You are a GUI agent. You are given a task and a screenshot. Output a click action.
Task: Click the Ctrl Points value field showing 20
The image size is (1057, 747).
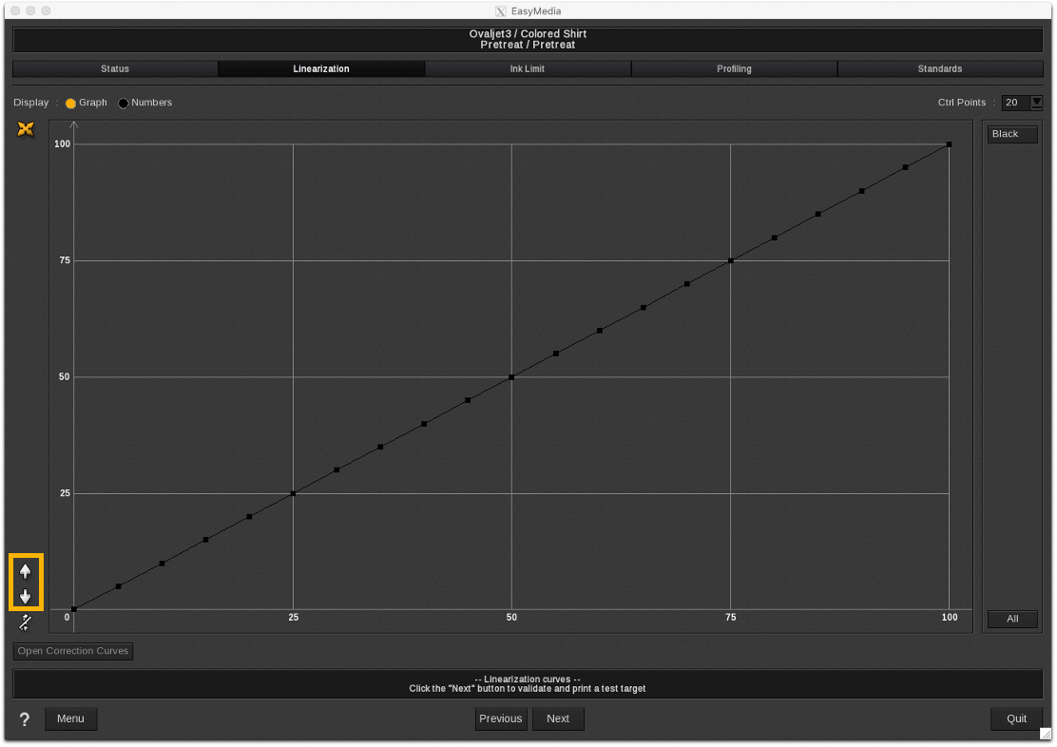tap(1014, 103)
